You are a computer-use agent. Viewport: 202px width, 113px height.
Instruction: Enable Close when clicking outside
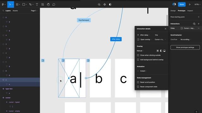point(138,55)
